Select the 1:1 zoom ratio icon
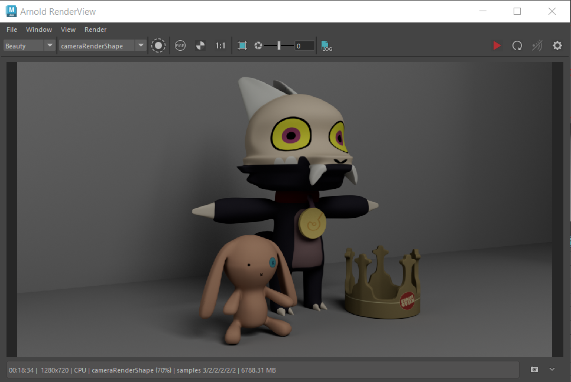 [220, 45]
